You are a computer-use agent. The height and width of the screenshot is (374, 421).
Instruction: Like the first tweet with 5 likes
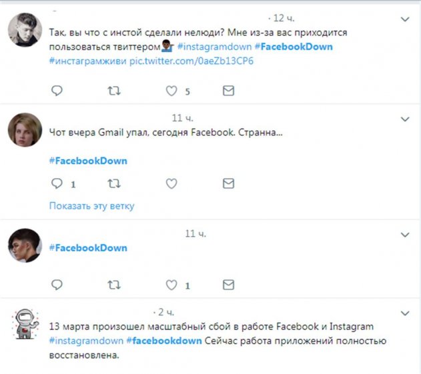171,91
